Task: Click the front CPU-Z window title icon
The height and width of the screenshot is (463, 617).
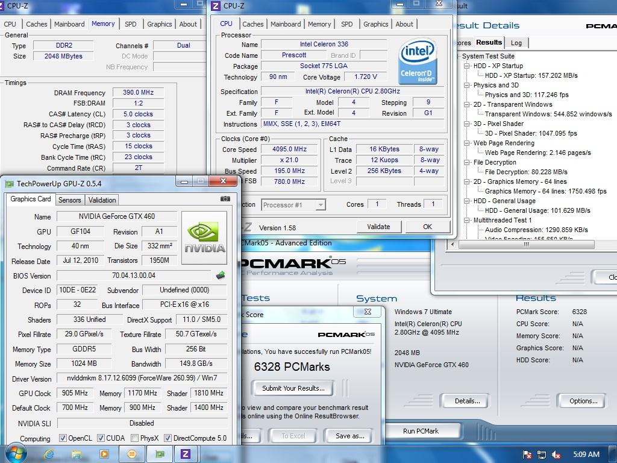Action: (215, 6)
